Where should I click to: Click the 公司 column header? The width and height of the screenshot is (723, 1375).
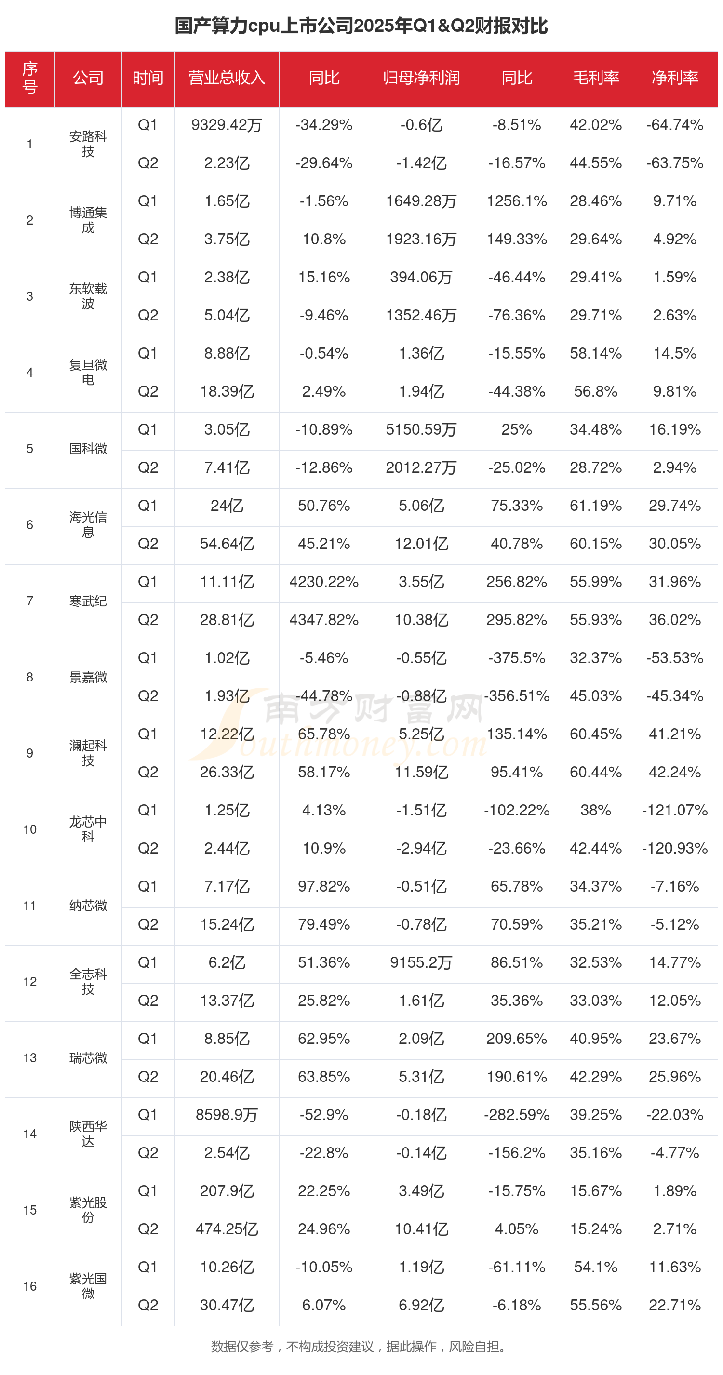coord(88,79)
